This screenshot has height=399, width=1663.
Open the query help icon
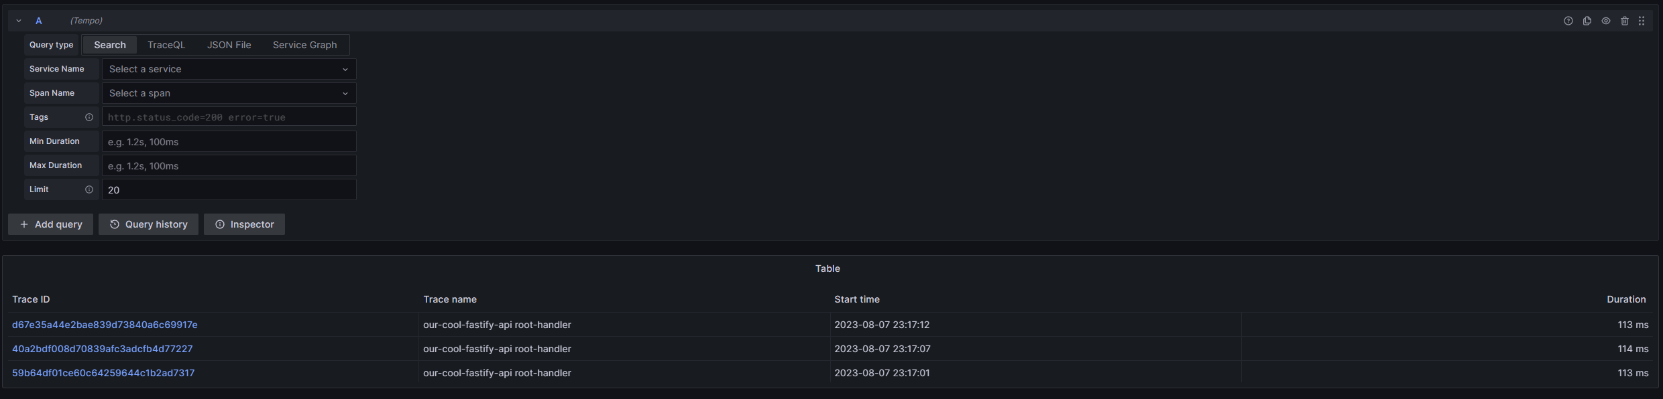(x=1568, y=21)
